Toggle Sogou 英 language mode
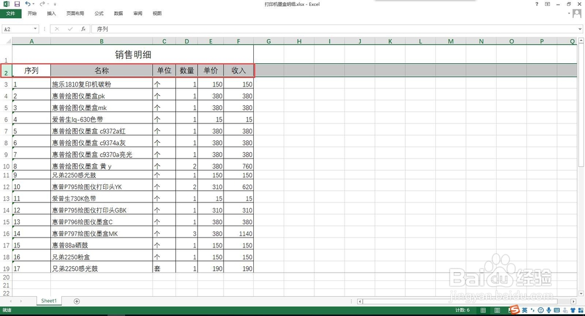This screenshot has height=316, width=585. pyautogui.click(x=525, y=310)
